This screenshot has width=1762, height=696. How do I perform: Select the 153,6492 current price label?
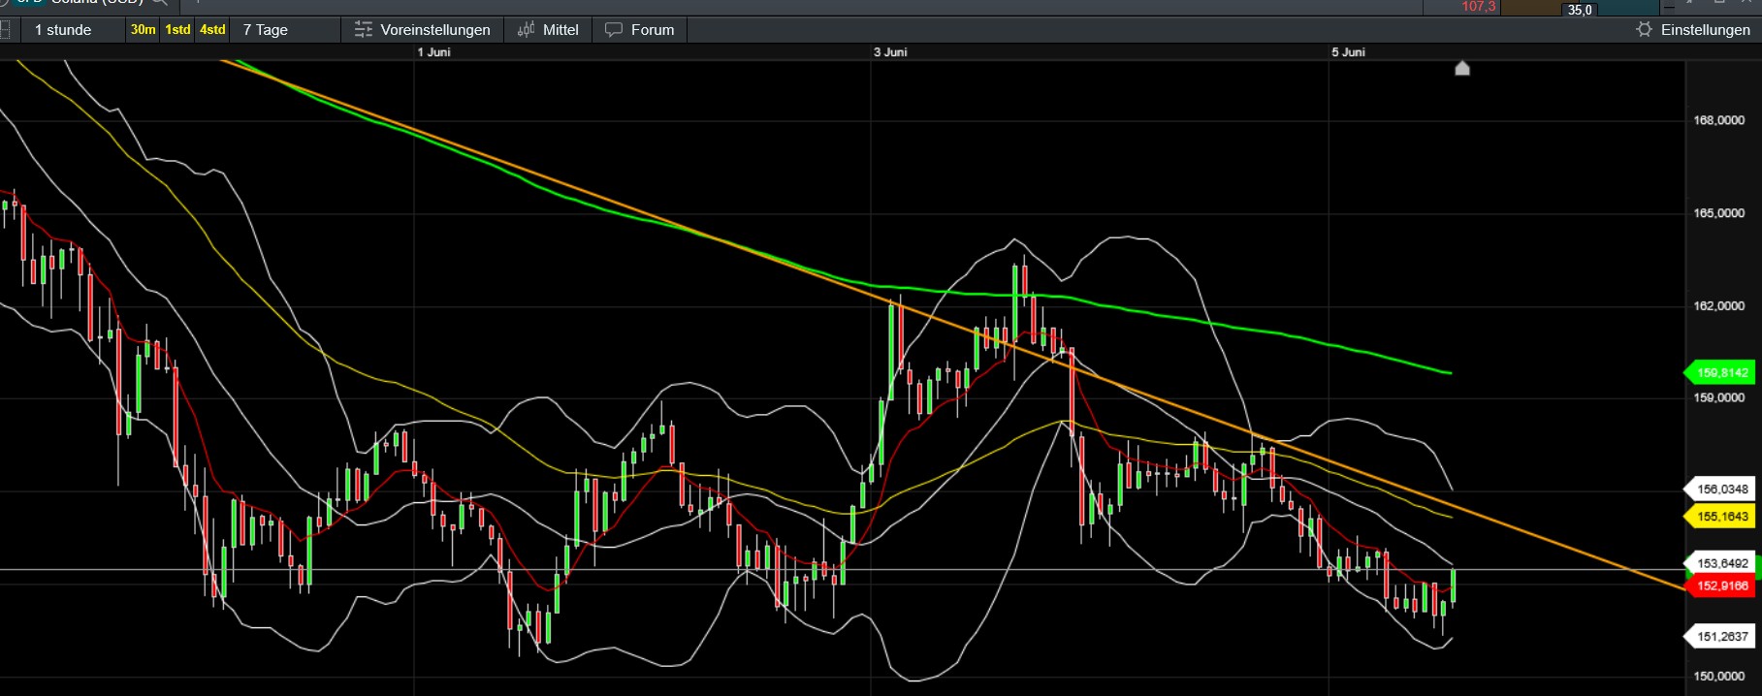(x=1720, y=563)
